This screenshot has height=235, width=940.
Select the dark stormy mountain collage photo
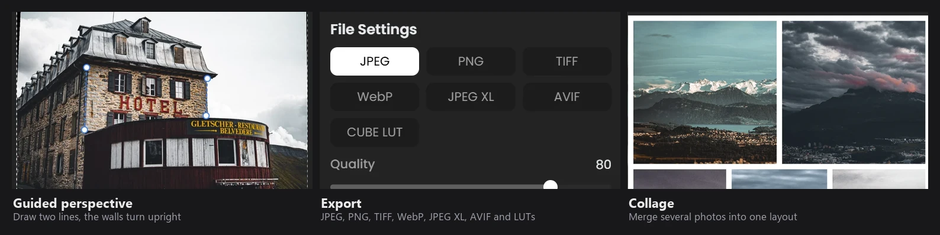coord(854,92)
